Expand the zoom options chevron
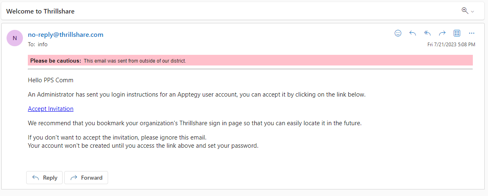The image size is (488, 196). coord(472,12)
